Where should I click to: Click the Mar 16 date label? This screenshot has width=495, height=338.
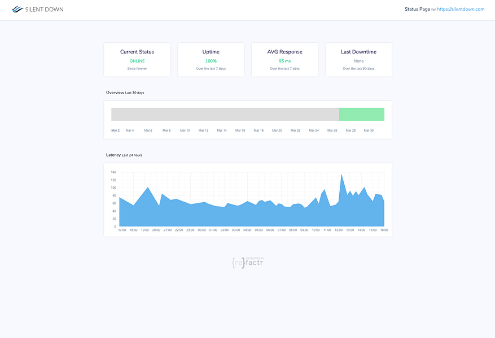point(240,131)
